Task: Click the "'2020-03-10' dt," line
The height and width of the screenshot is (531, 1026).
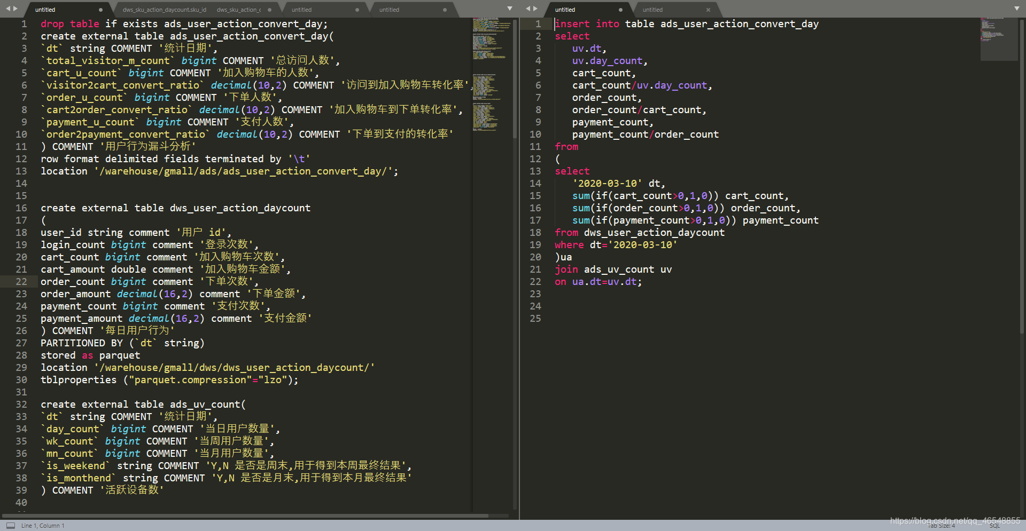Action: [x=619, y=183]
